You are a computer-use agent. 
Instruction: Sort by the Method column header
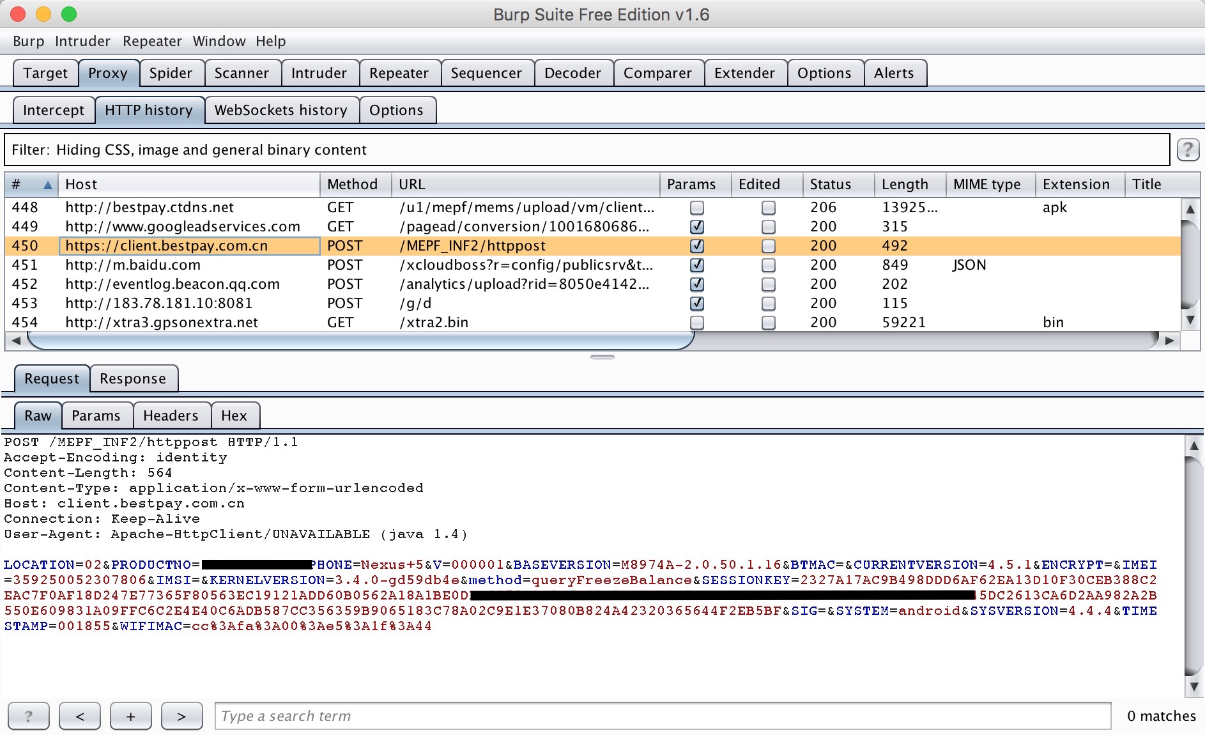tap(355, 185)
